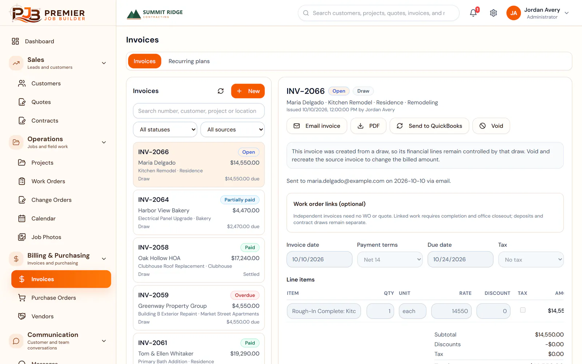Open the Tax No tax dropdown
The width and height of the screenshot is (582, 364).
coord(531,260)
